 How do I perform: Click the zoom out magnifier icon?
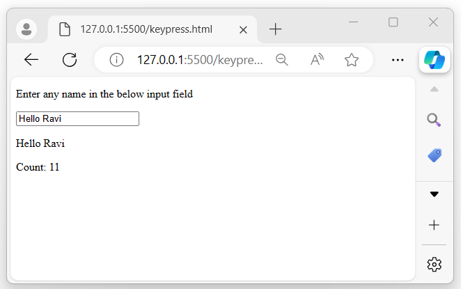coord(282,60)
